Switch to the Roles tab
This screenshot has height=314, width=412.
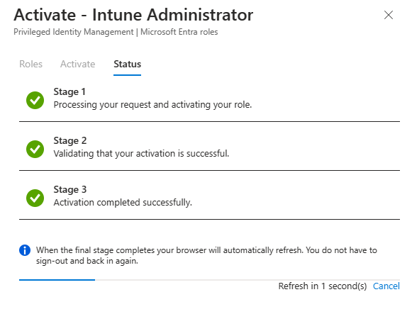pos(30,64)
